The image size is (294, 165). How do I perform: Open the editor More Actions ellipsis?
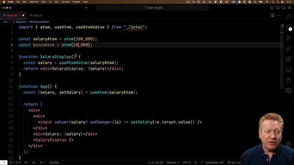pos(278,15)
